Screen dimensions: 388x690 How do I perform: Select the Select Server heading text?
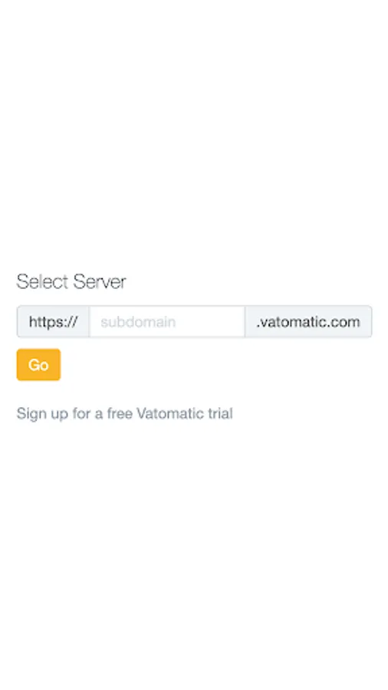[x=71, y=281]
